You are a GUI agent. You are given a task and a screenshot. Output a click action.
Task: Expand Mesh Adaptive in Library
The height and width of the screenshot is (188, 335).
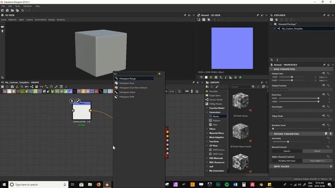[x=207, y=137]
